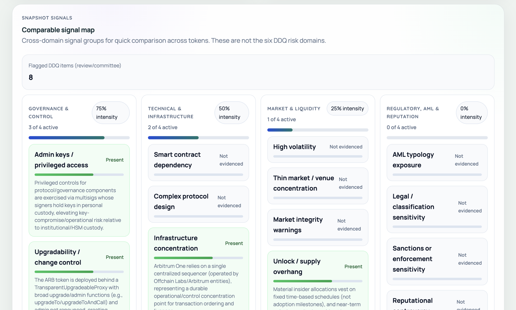Select the Thin market / venue concentration card
Image resolution: width=516 pixels, height=310 pixels.
(317, 186)
